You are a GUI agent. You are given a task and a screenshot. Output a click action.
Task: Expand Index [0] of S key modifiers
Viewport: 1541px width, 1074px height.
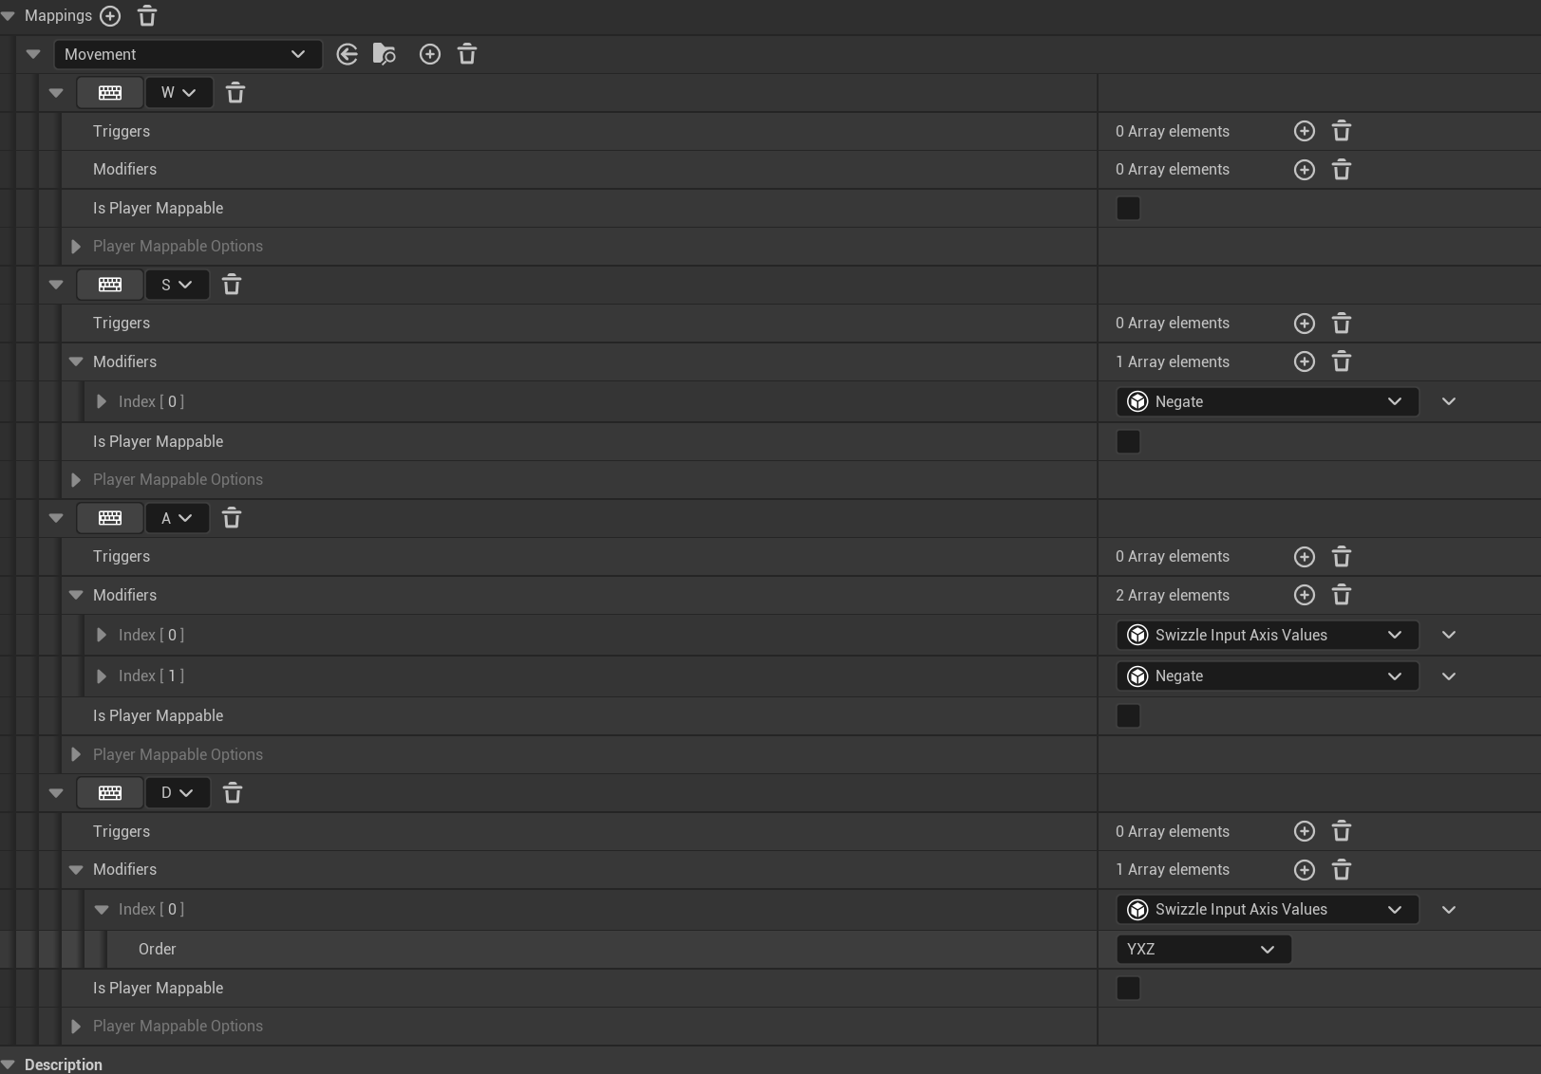102,401
